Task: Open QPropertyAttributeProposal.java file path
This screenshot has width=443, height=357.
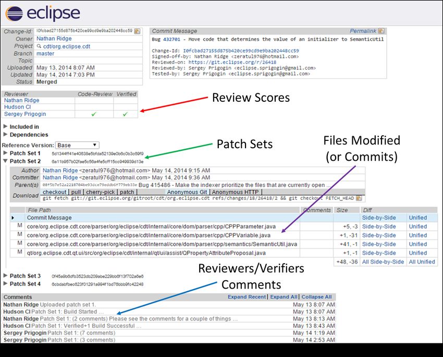Action: click(146, 253)
